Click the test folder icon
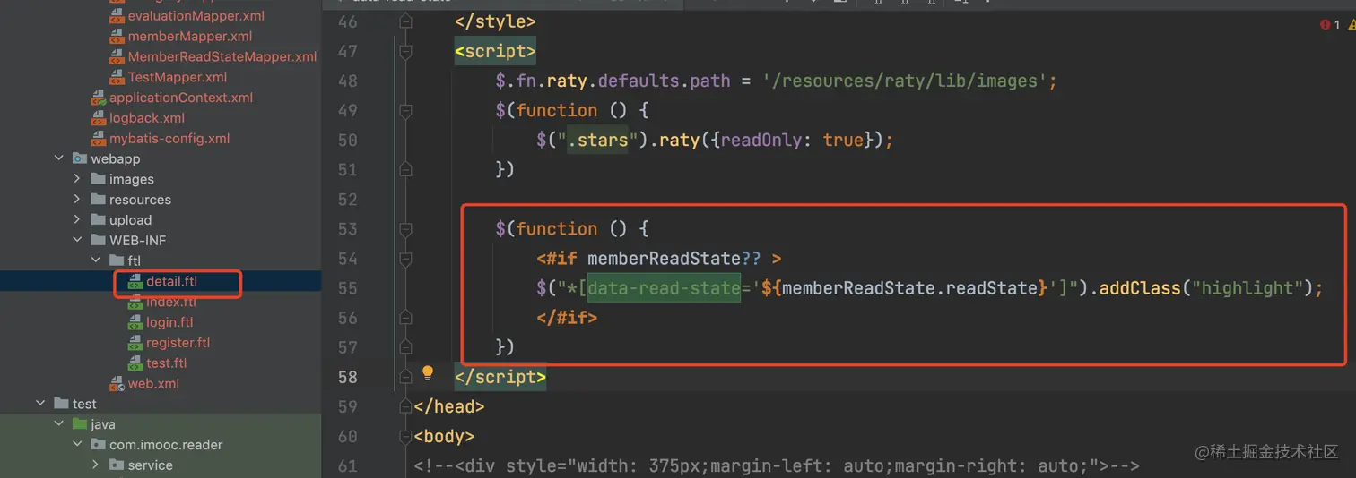The image size is (1356, 478). coord(61,404)
